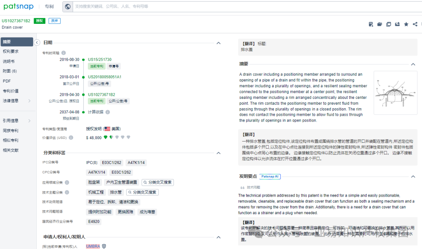Image resolution: width=422 pixels, height=249 pixels.
Task: Open the 专利时间轴 info tooltip icon
Action: point(64,52)
